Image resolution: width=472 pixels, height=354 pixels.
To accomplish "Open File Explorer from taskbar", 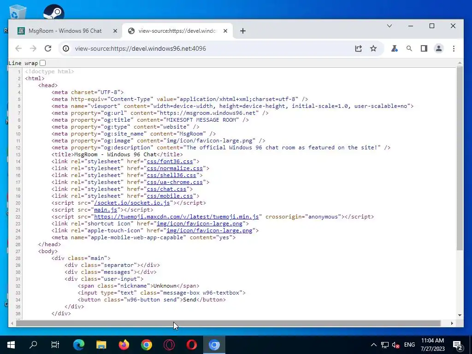I will click(101, 345).
